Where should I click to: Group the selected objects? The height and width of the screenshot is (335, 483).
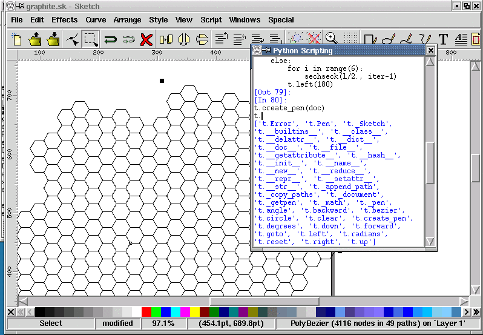(295, 38)
